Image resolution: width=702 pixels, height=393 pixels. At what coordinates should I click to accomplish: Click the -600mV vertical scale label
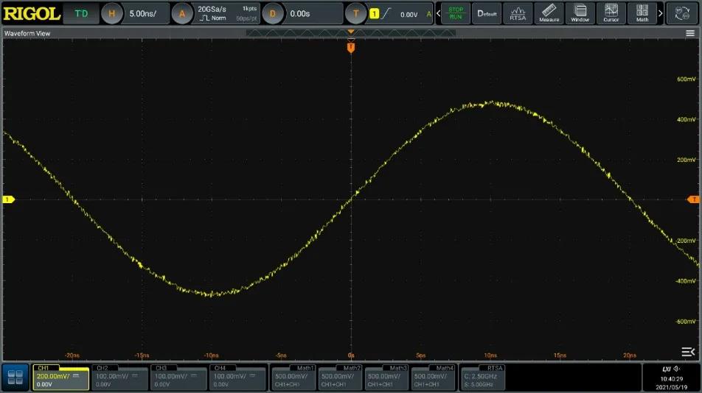pos(686,321)
